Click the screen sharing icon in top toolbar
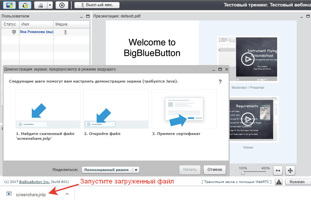The image size is (311, 201). point(9,5)
